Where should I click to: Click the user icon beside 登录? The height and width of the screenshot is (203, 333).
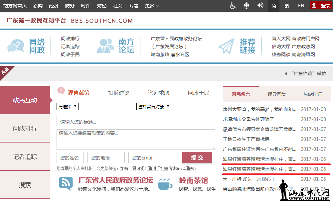tap(314, 6)
